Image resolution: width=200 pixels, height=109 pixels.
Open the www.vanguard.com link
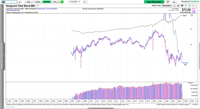pyautogui.click(x=13, y=10)
